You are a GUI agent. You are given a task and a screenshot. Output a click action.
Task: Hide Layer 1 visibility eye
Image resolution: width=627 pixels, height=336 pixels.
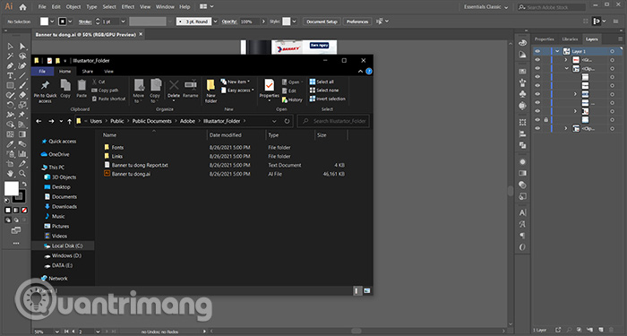click(x=537, y=51)
